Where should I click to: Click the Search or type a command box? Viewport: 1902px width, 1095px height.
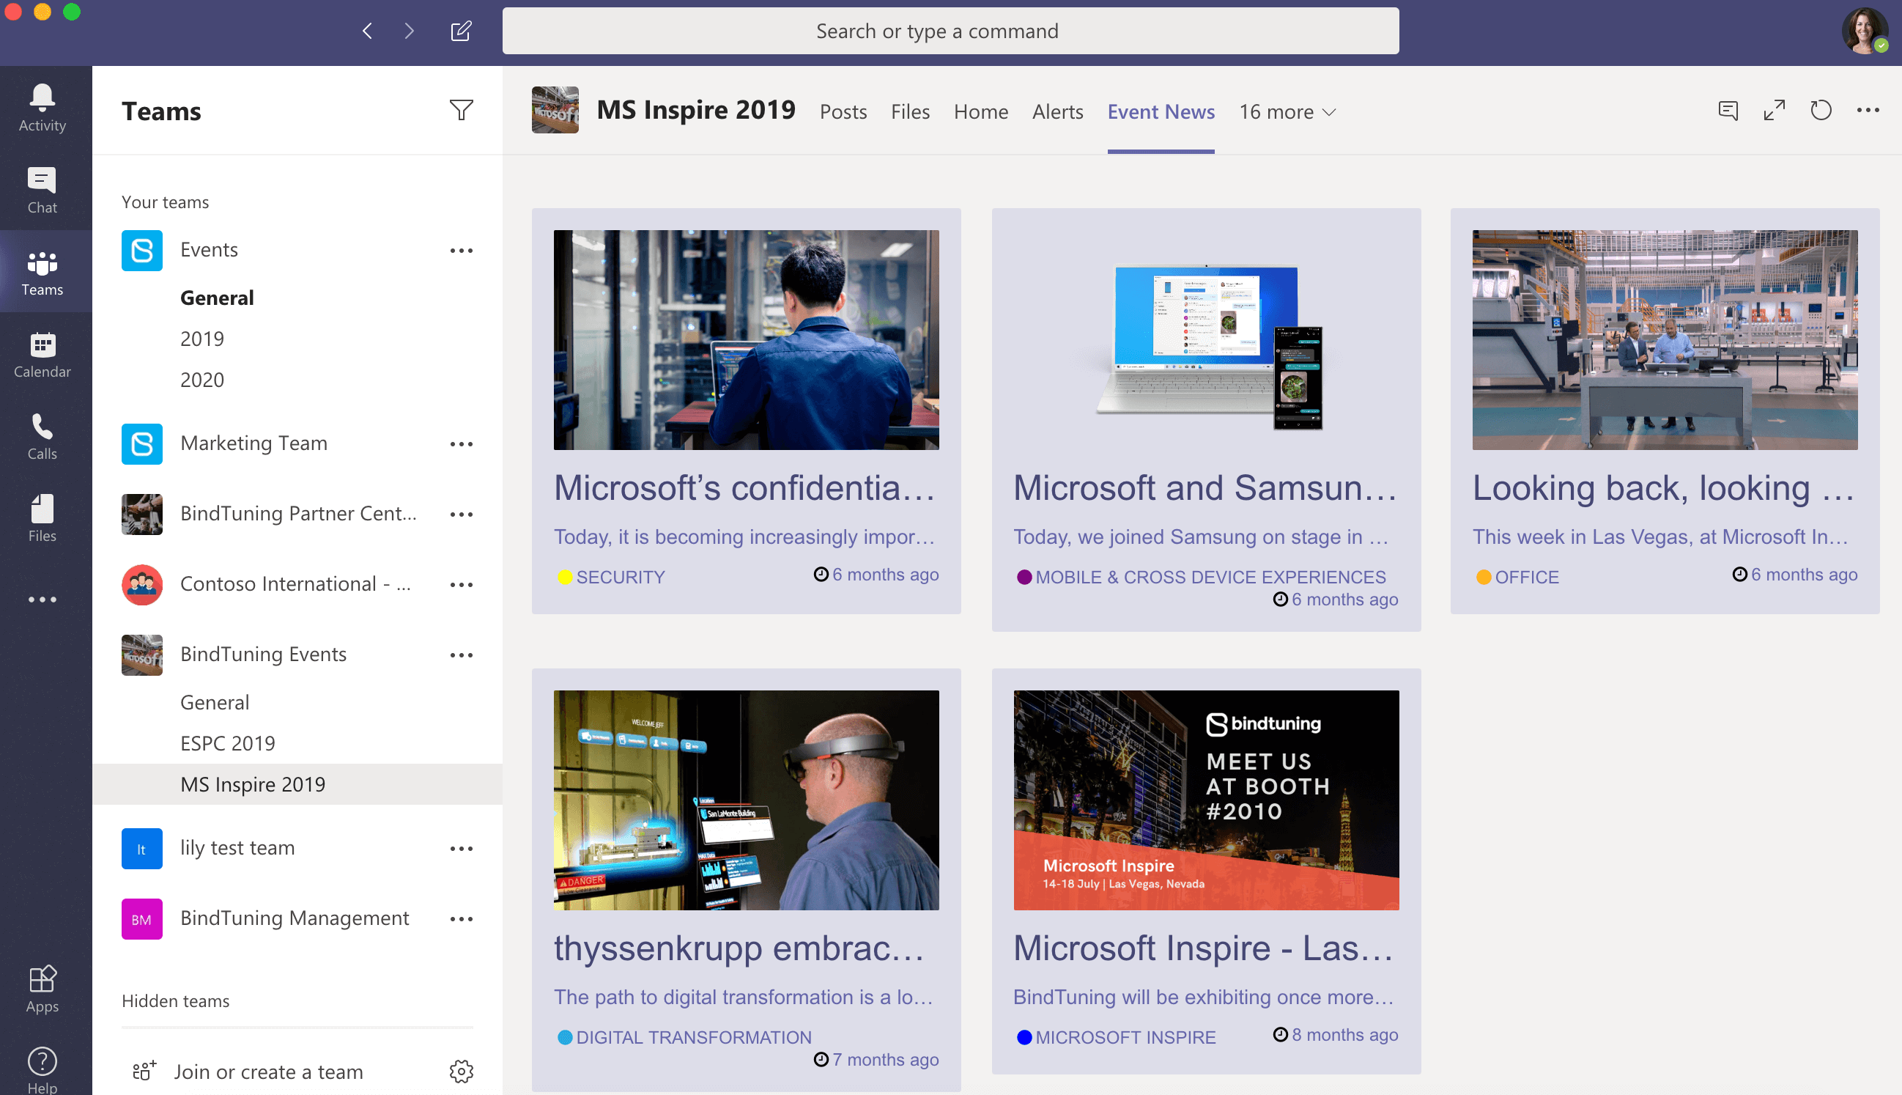[950, 31]
